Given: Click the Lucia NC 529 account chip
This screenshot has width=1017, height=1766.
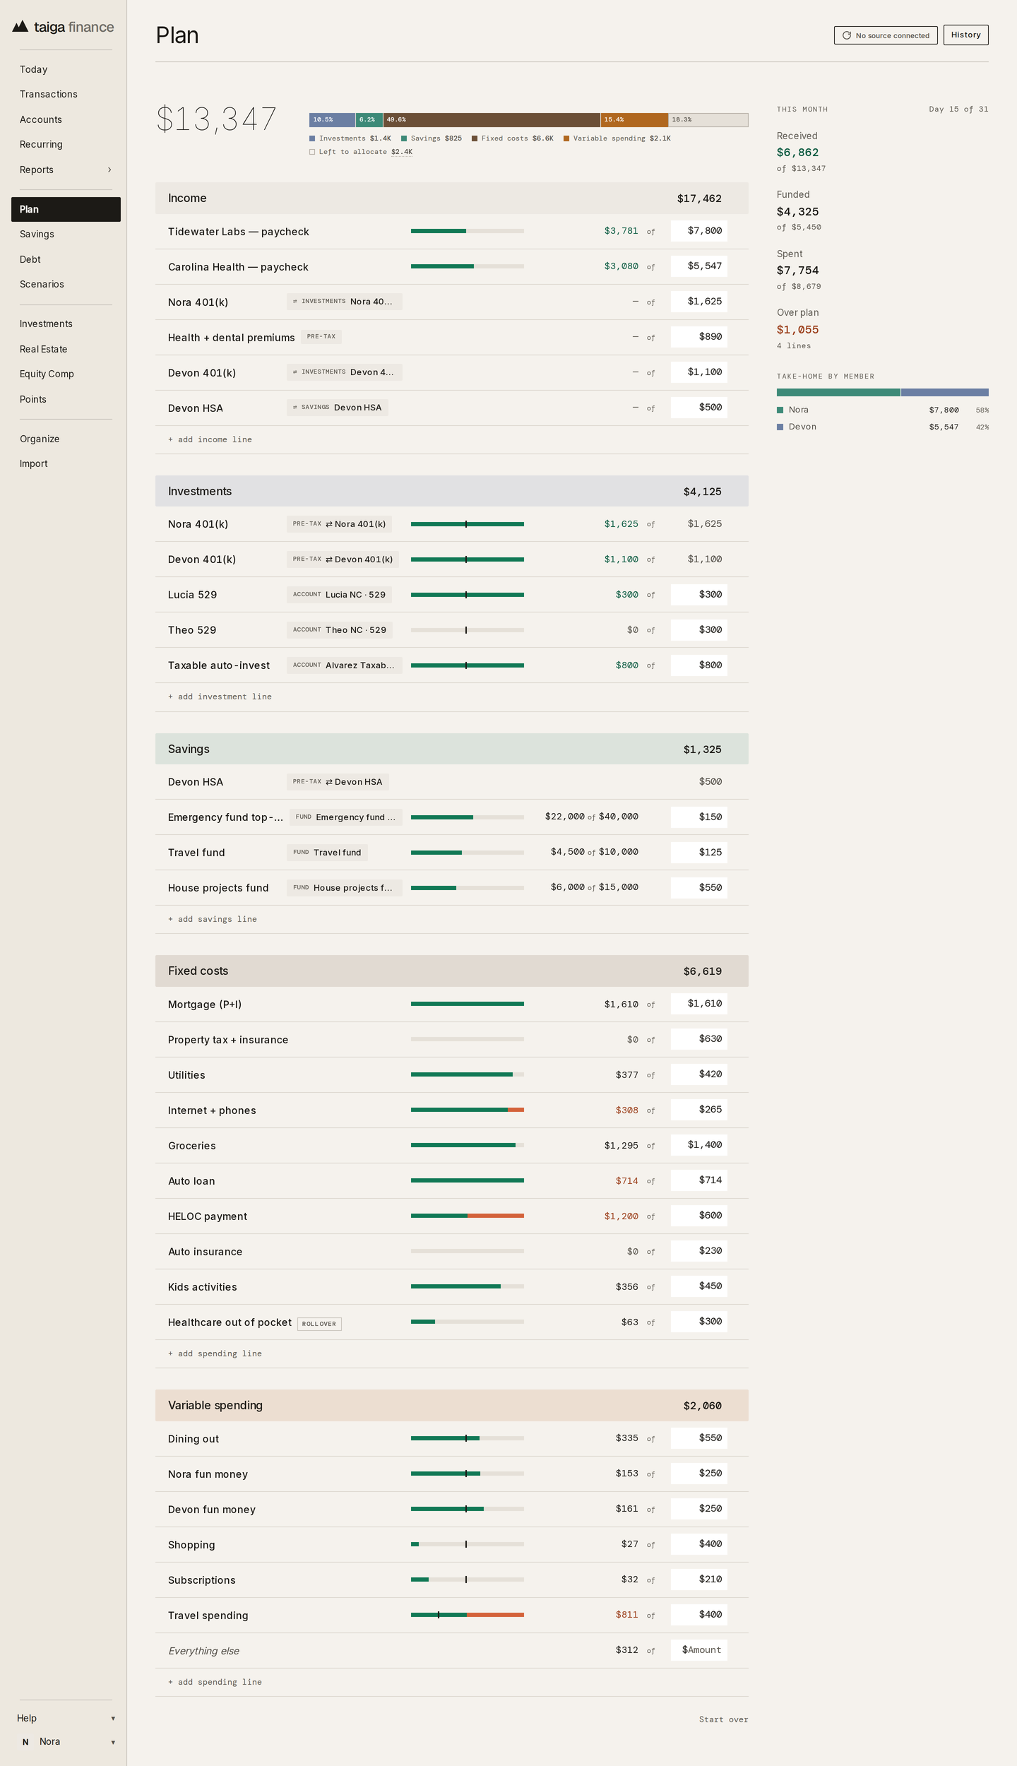Looking at the screenshot, I should [339, 595].
